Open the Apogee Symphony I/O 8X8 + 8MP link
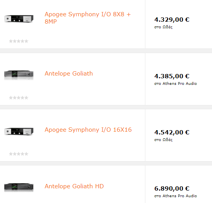212x203 pixels. [88, 18]
